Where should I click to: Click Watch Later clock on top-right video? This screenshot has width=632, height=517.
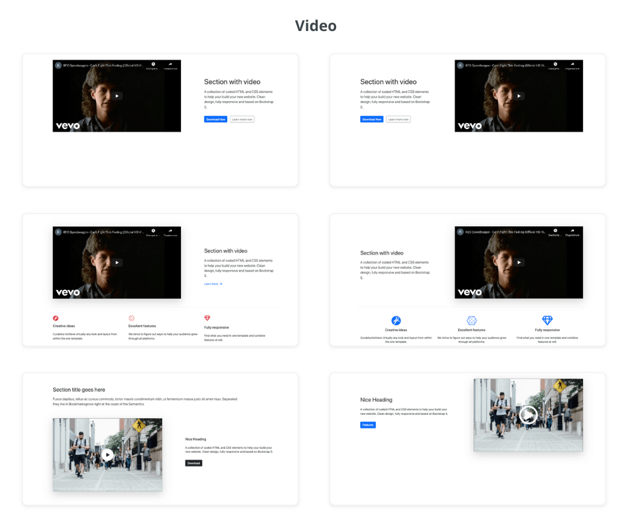click(554, 64)
